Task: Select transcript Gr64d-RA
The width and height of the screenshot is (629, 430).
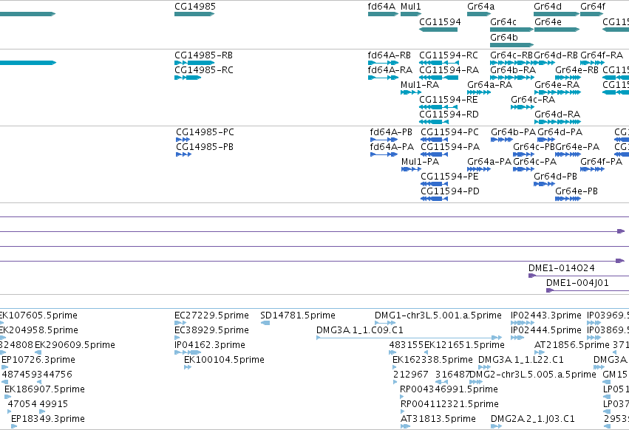Action: pos(557,122)
